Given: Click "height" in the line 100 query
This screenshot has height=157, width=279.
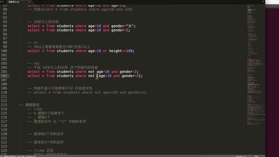Looking at the screenshot, I should pos(115,51).
